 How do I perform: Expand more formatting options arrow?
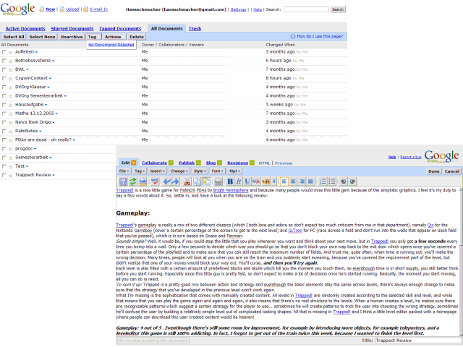click(x=274, y=181)
